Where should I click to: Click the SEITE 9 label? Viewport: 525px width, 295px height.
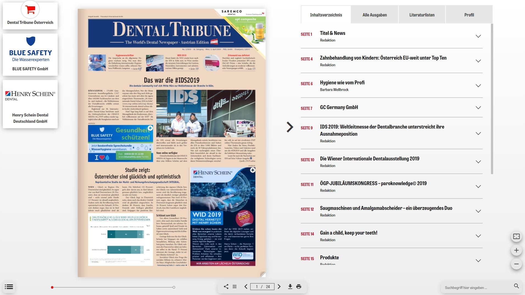coord(307,128)
